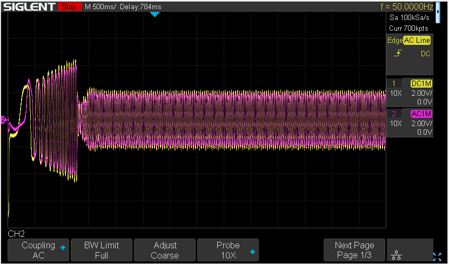Click the network connection status icon

coord(396,255)
